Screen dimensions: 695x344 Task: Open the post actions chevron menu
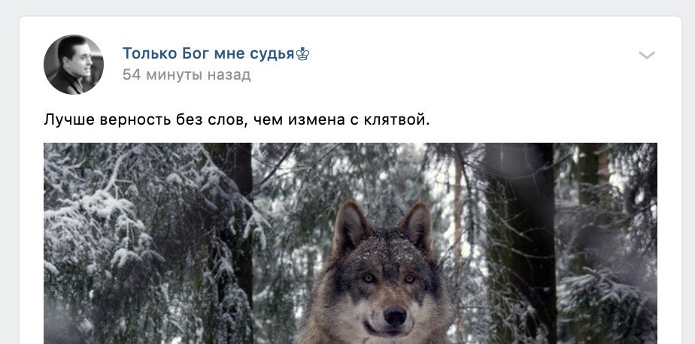pyautogui.click(x=646, y=55)
